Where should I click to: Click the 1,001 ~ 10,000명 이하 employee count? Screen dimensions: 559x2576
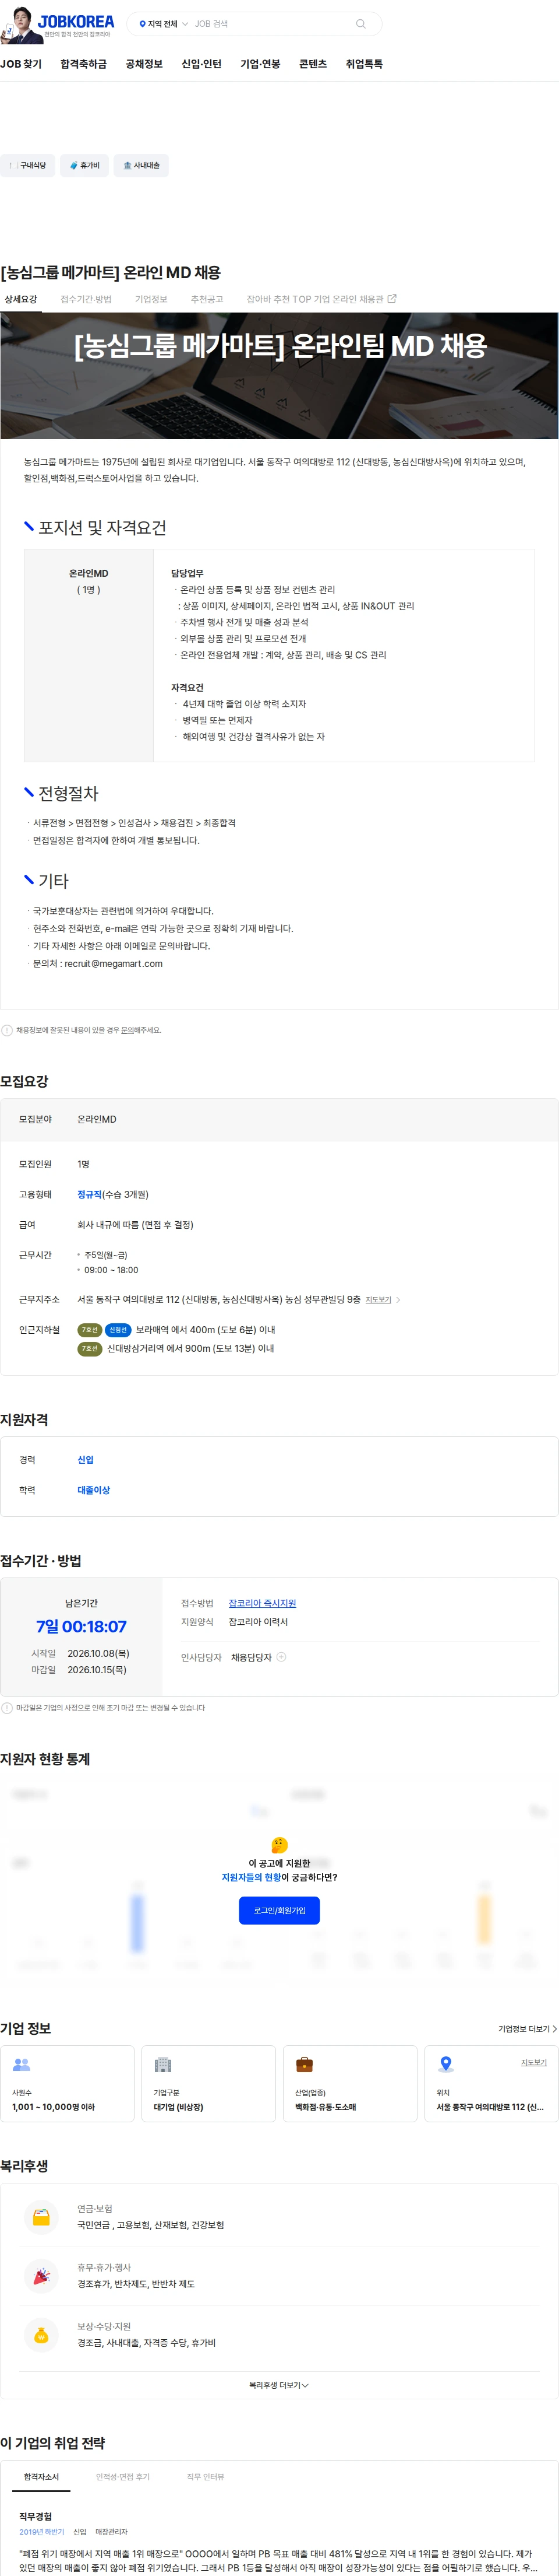(54, 2107)
